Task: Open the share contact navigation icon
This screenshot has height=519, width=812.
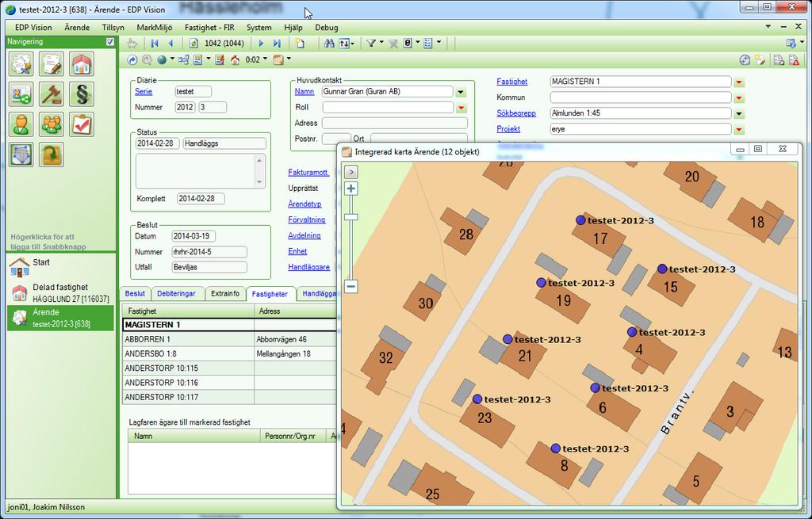Action: 21,94
